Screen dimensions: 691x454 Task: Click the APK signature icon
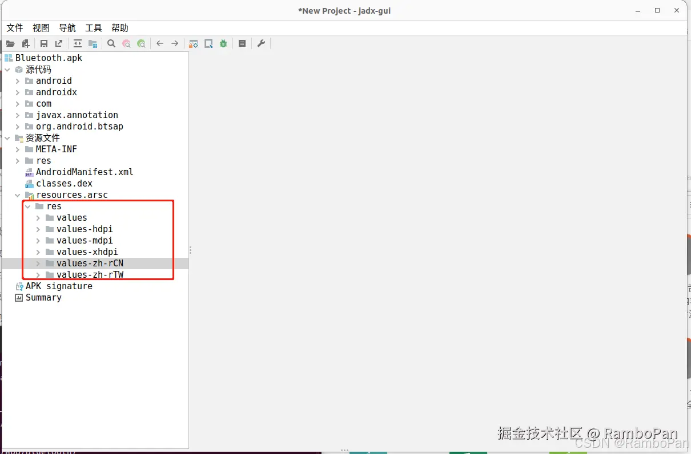[19, 286]
